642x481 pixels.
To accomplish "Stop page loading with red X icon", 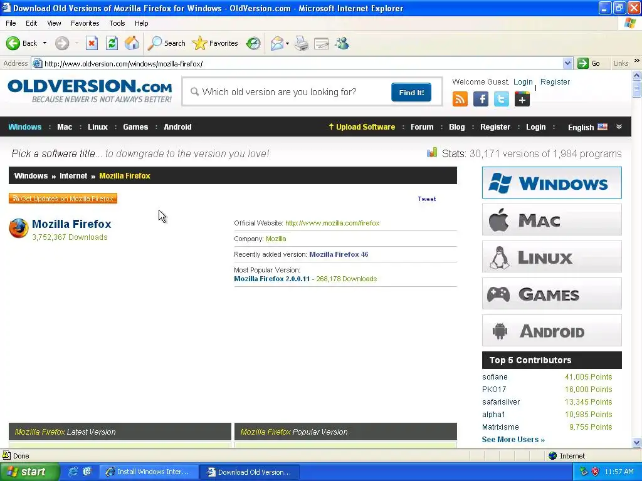I will [92, 43].
